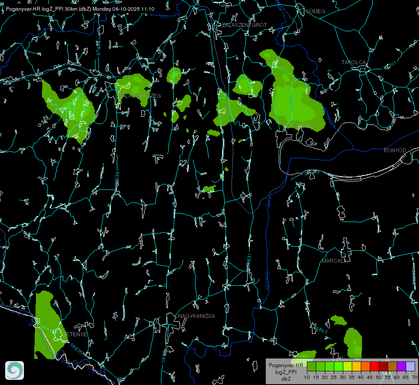Click the 20-25 dBZ legend swatch
Viewport: 419px width, 385px height.
pyautogui.click(x=330, y=366)
